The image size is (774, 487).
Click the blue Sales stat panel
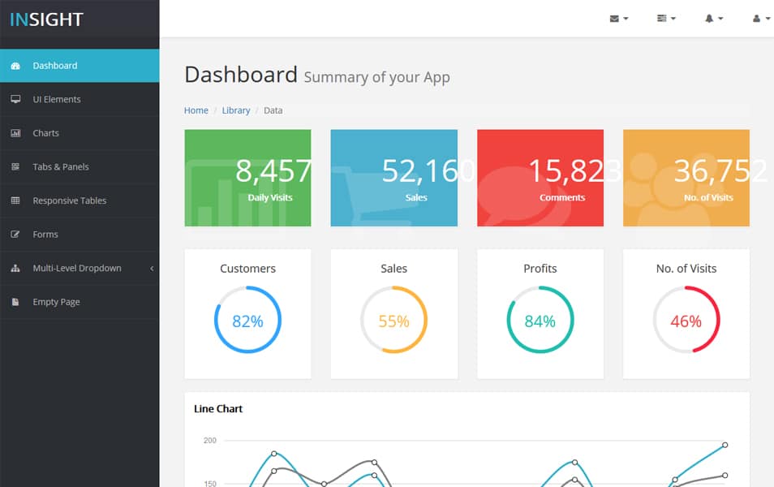coord(393,178)
